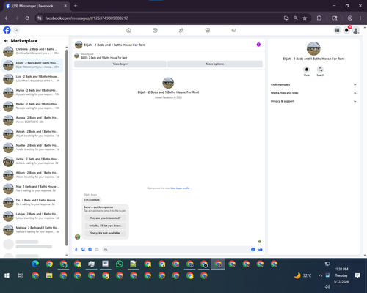Open the emoji picker in the message box
The height and width of the screenshot is (293, 367).
253,249
